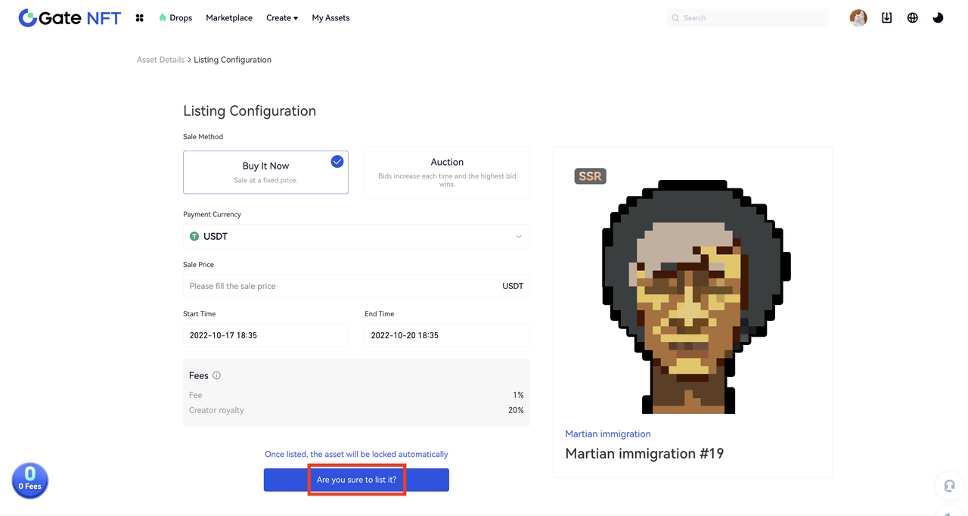This screenshot has height=516, width=968.
Task: Click the Fees info icon
Action: [x=217, y=375]
